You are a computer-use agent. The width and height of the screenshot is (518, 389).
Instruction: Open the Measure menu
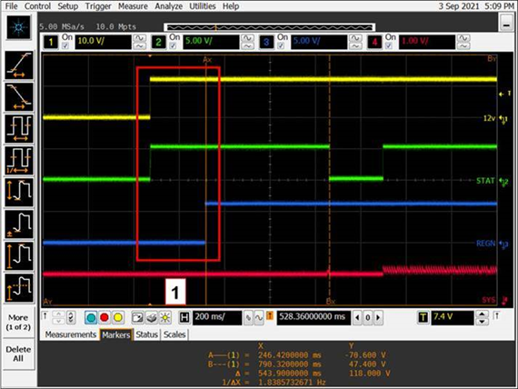[133, 6]
